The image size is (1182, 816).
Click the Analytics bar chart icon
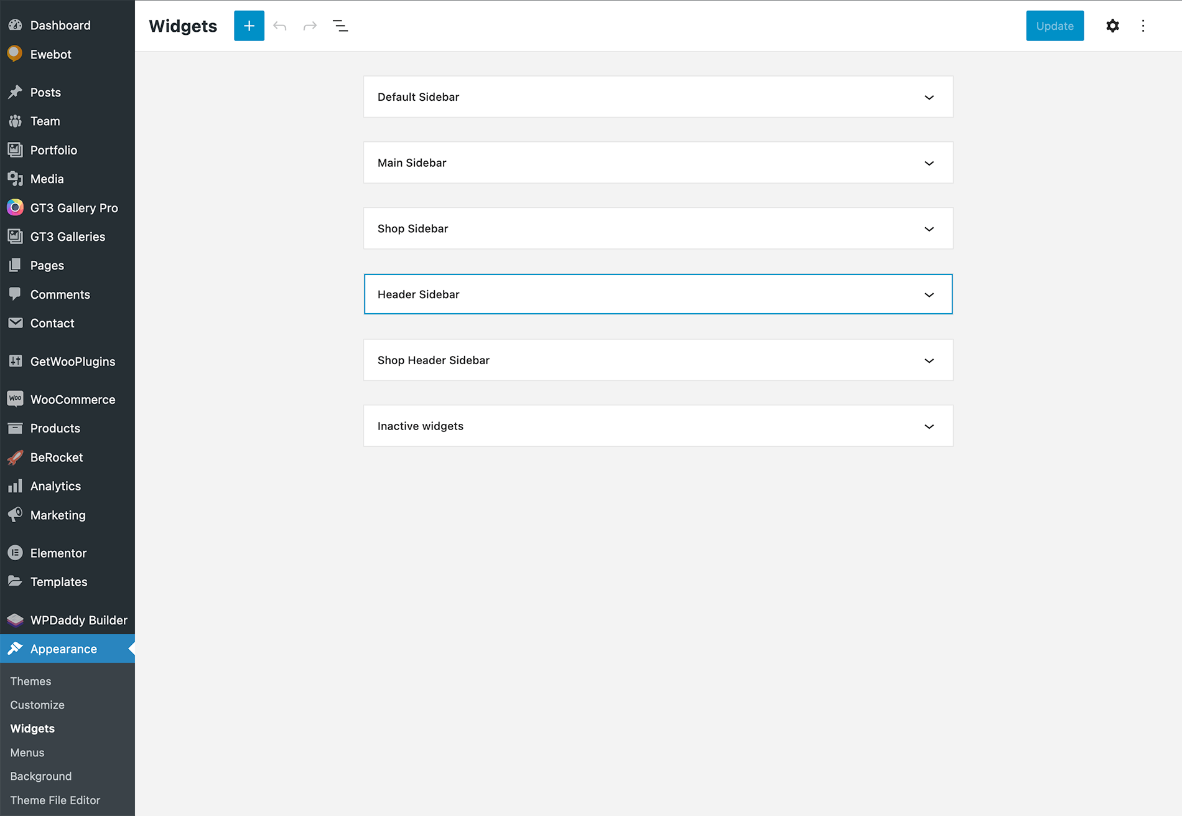point(15,485)
